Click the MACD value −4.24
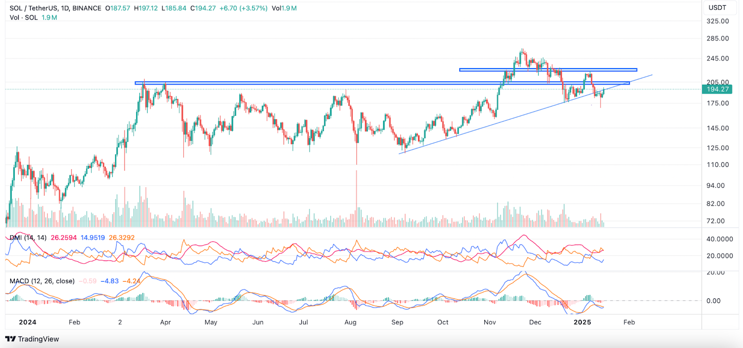Image resolution: width=743 pixels, height=348 pixels. tap(132, 281)
